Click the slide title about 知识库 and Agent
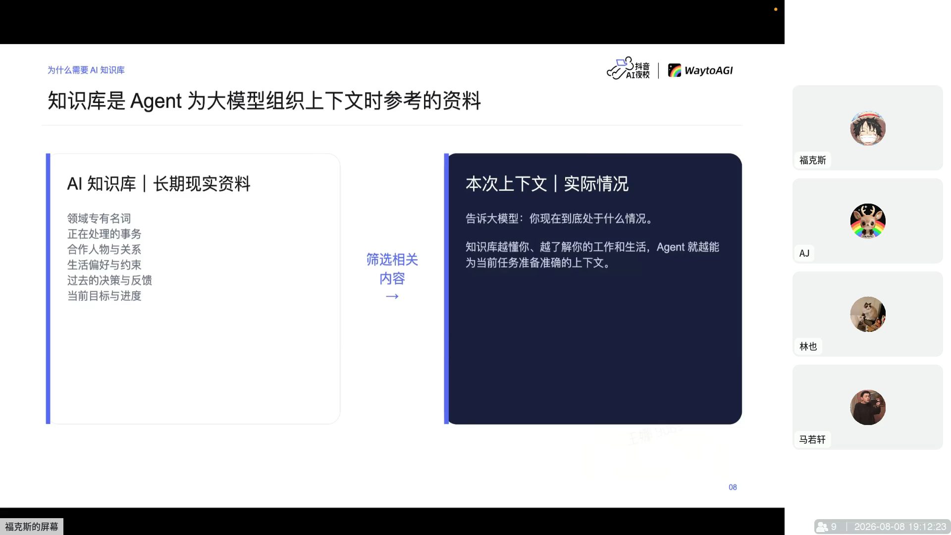The image size is (951, 535). (264, 101)
